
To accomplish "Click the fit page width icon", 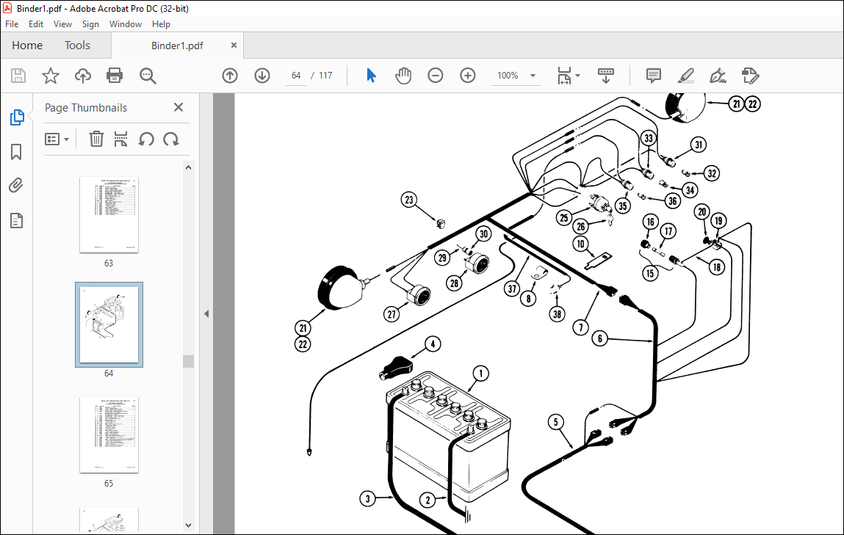I will coord(564,76).
